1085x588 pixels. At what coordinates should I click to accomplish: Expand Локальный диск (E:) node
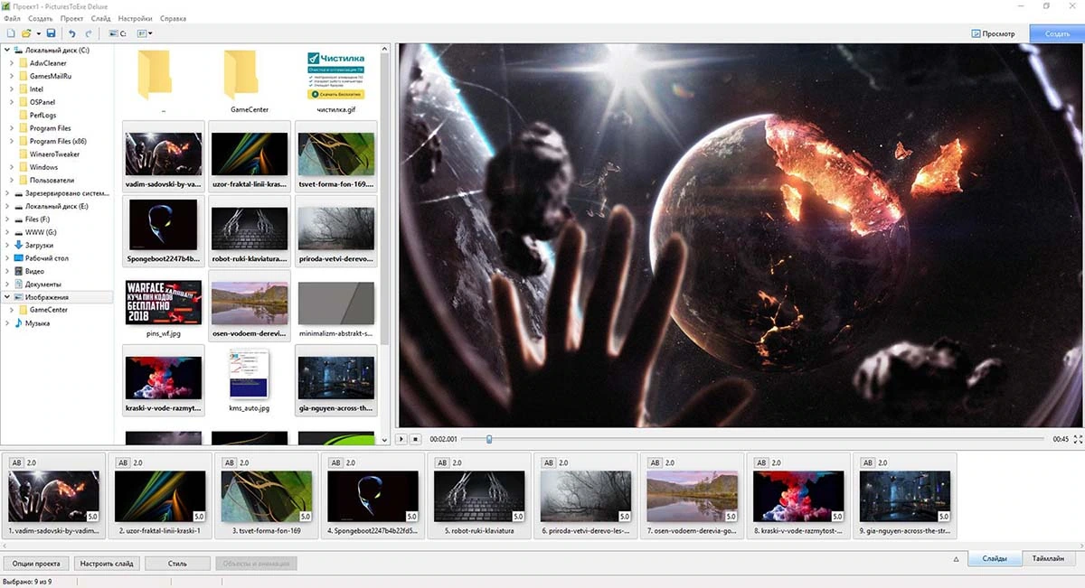click(x=7, y=206)
